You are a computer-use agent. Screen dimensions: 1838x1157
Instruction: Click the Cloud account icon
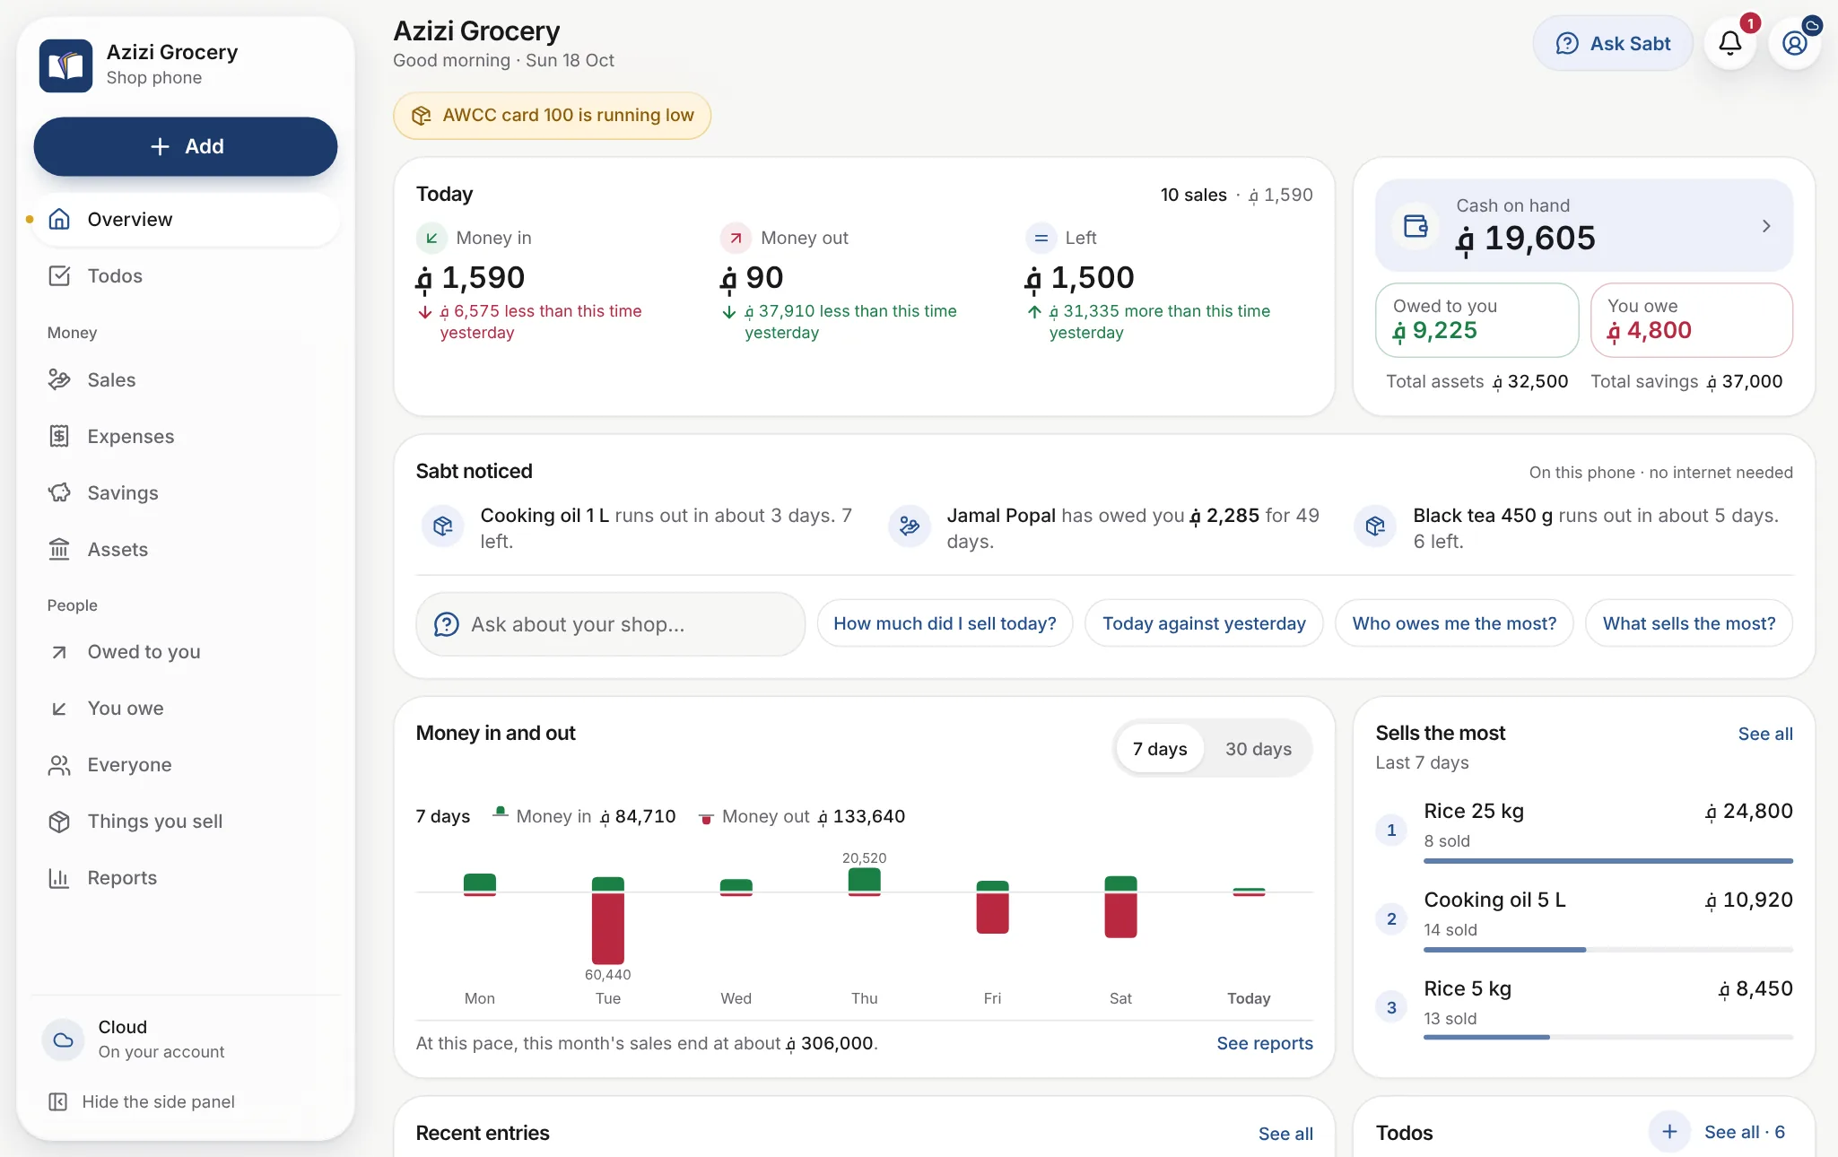tap(64, 1040)
